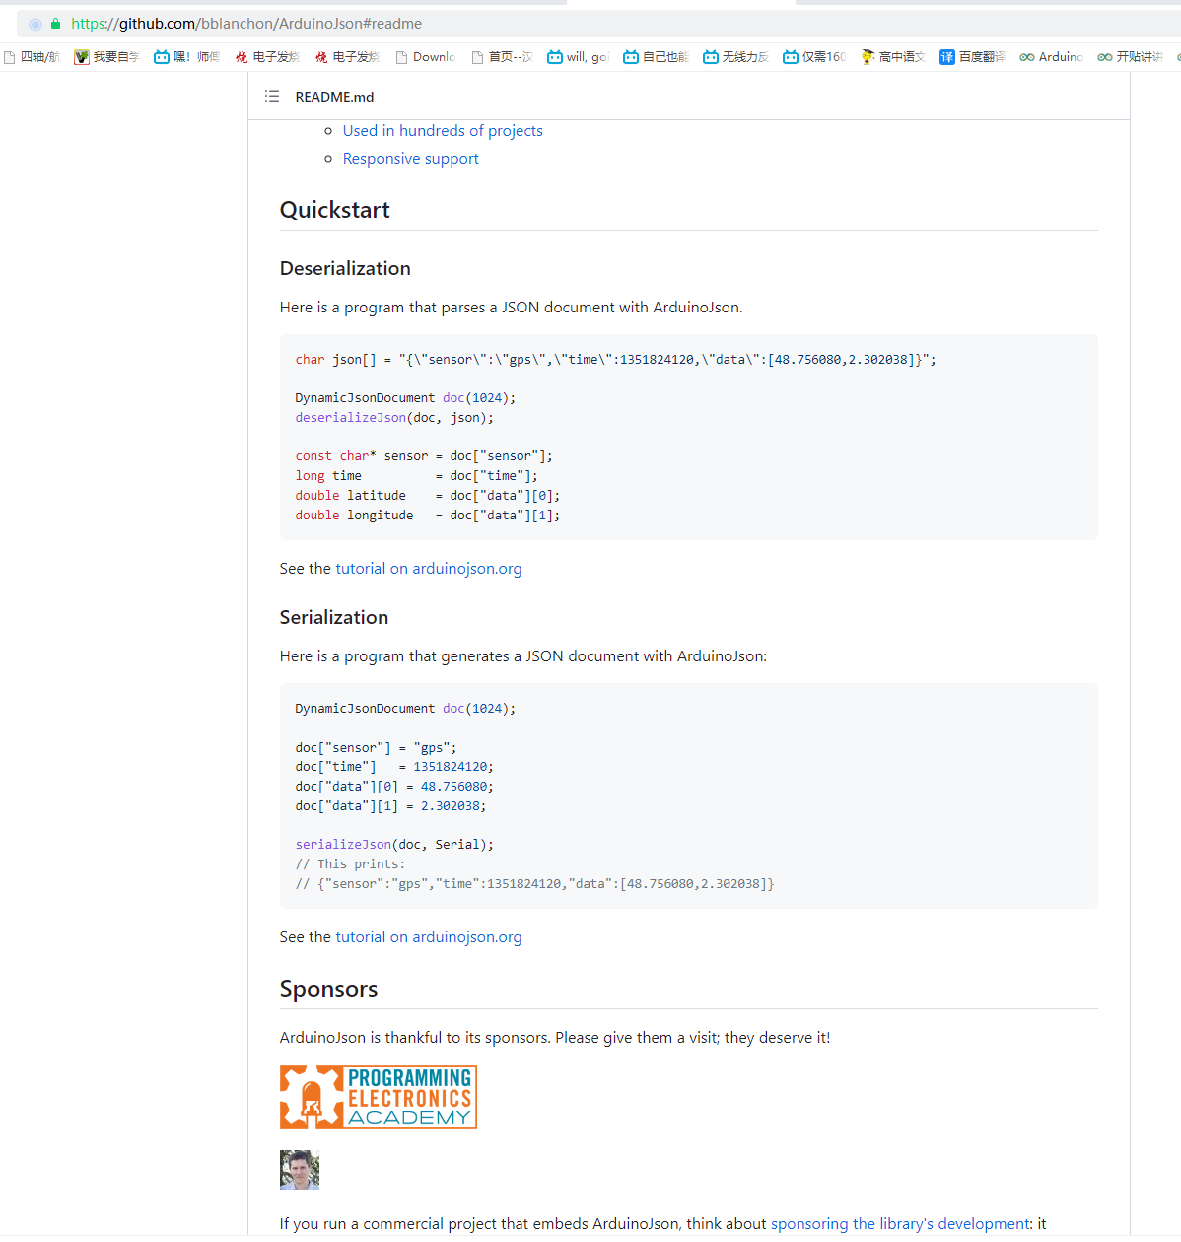
Task: Open the 无线力反 bookmark
Action: coord(735,57)
